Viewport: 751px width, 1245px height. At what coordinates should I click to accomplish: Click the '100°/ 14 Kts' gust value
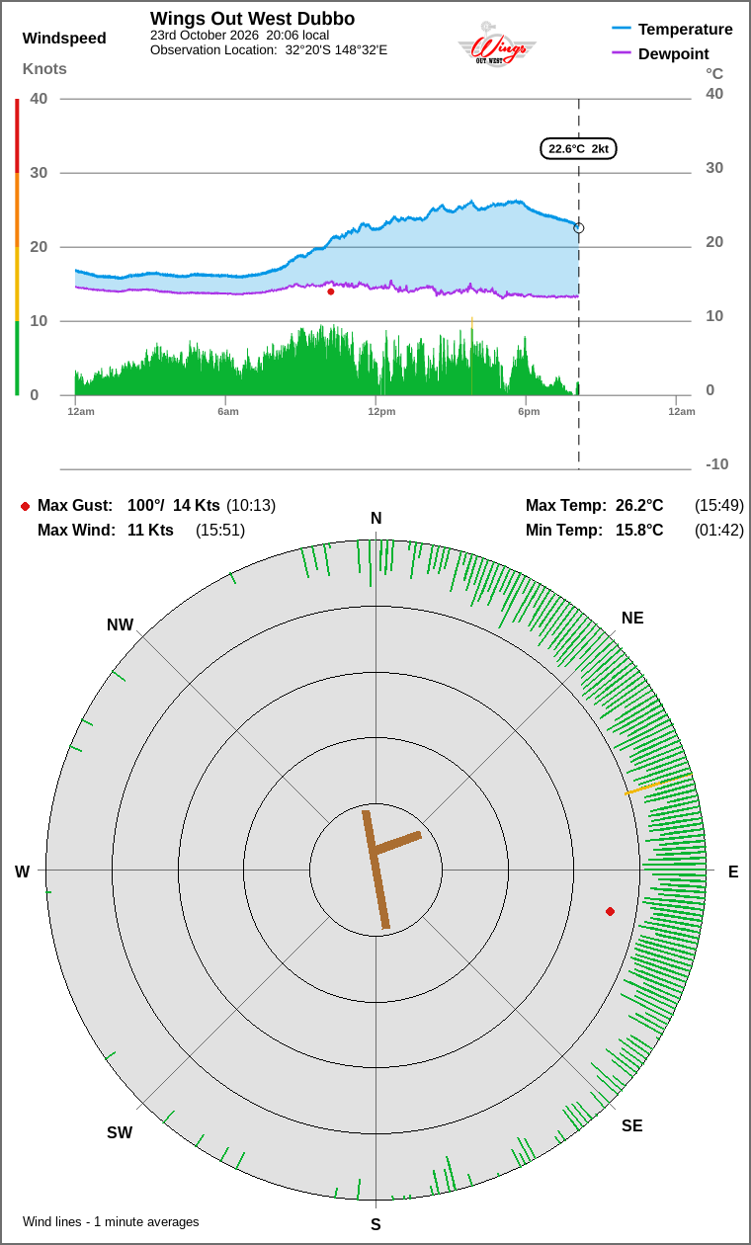tap(174, 506)
